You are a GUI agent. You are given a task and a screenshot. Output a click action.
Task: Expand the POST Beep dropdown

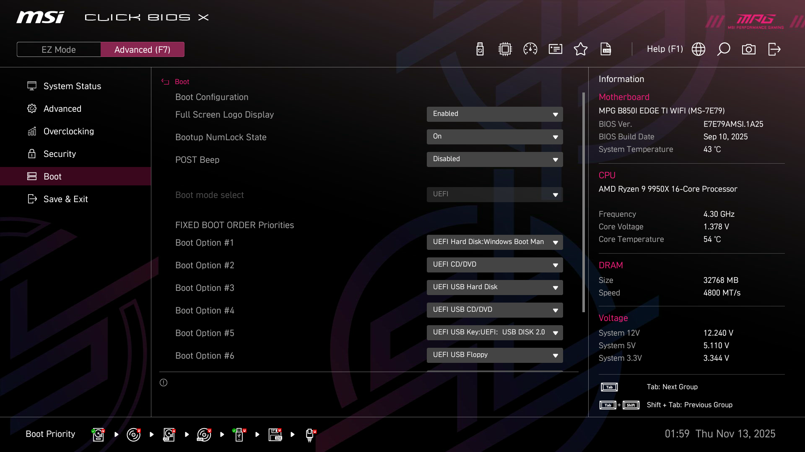495,159
